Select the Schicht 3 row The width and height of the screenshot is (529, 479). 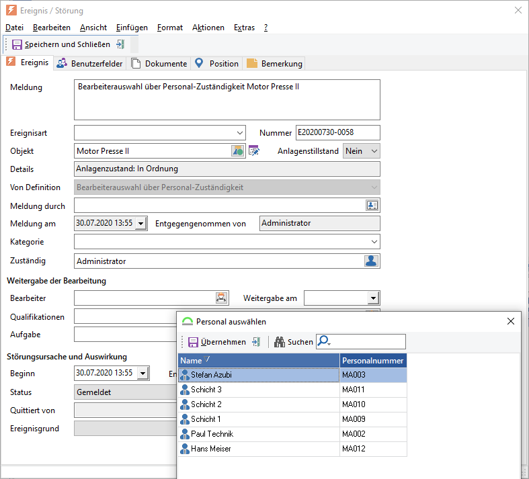pyautogui.click(x=292, y=390)
